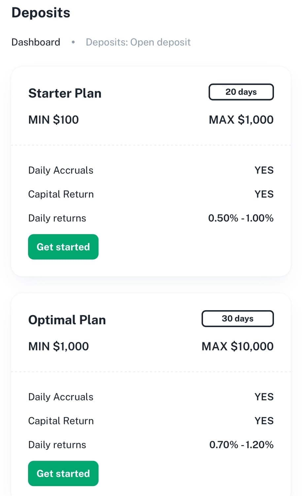Click Get started on the Starter Plan
302x496 pixels.
[x=63, y=247]
